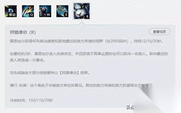Click the tooltip arrow pointer under R icon
Screen dimensions: 181x113
point(82,23)
